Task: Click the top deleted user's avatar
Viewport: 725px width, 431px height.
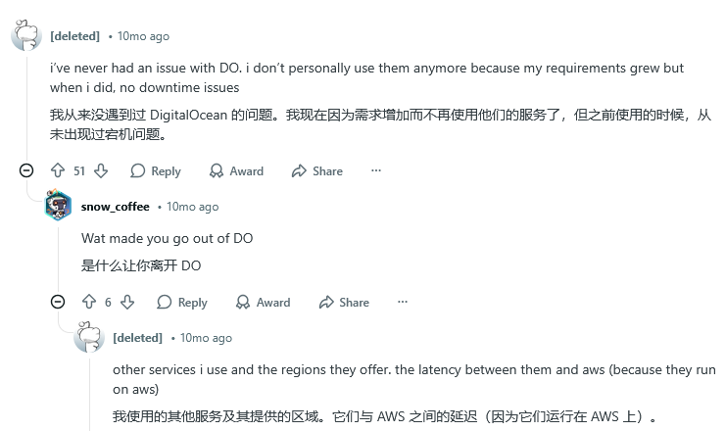Action: (25, 36)
